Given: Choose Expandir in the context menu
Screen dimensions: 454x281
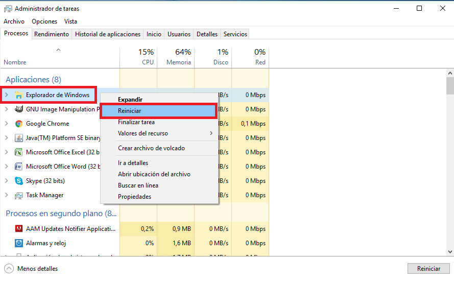Looking at the screenshot, I should coord(159,99).
